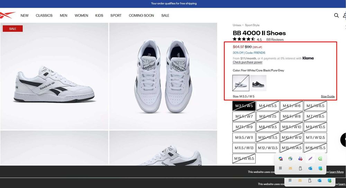
Task: Pick size M 14 / W 15.5
Action: point(315,148)
